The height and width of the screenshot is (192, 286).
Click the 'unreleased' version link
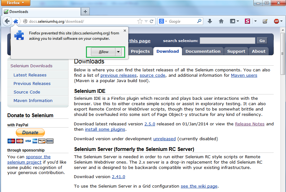tap(164, 139)
